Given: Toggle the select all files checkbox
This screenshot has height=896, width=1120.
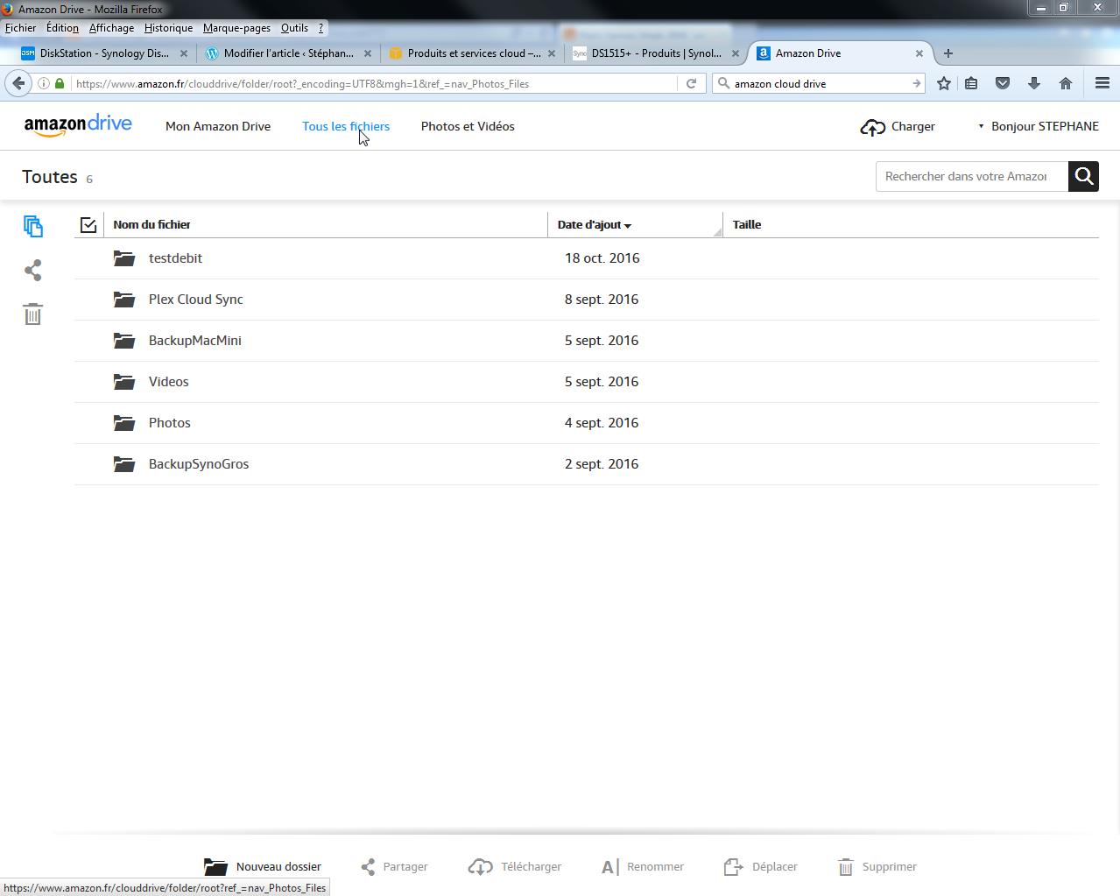Looking at the screenshot, I should coord(88,225).
